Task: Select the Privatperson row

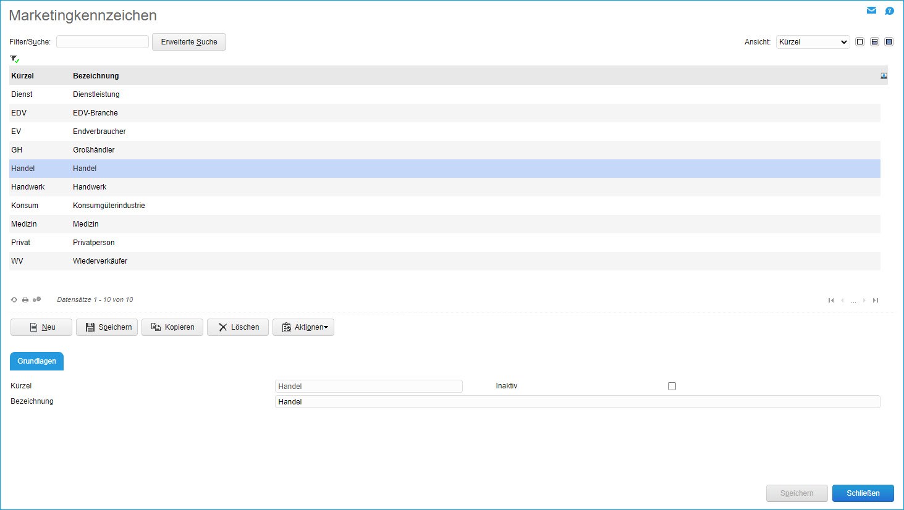Action: (x=445, y=243)
